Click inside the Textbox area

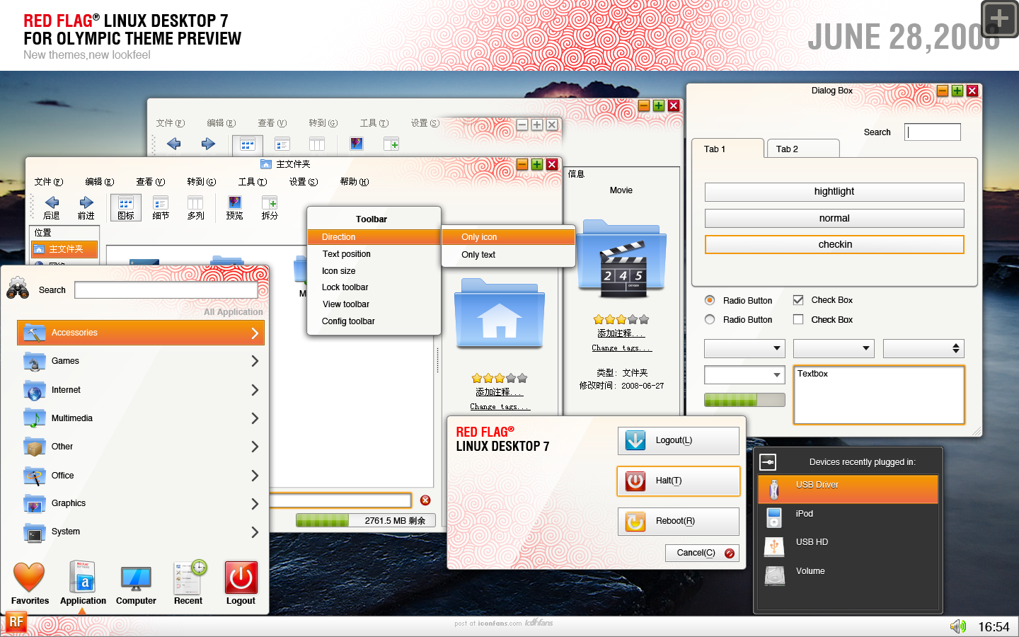(x=879, y=395)
